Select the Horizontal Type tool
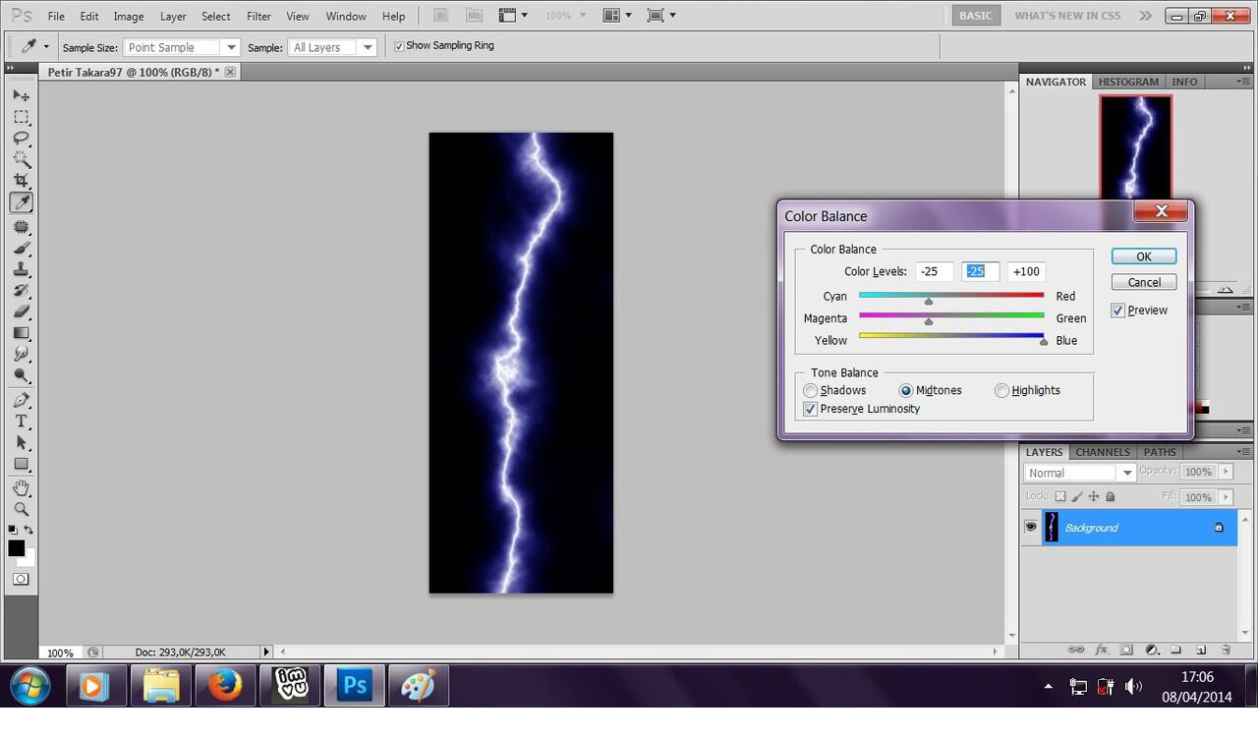The height and width of the screenshot is (737, 1258). click(x=21, y=422)
